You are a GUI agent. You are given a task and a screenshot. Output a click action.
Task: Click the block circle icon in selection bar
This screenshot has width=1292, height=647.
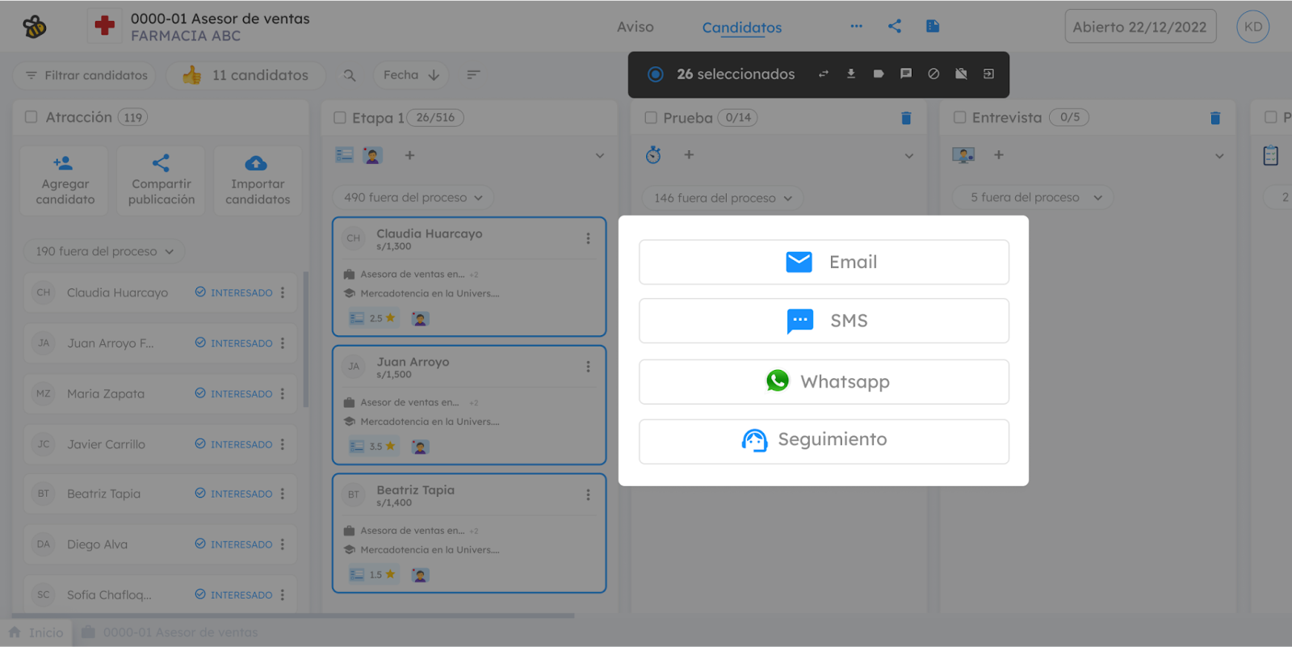tap(933, 74)
